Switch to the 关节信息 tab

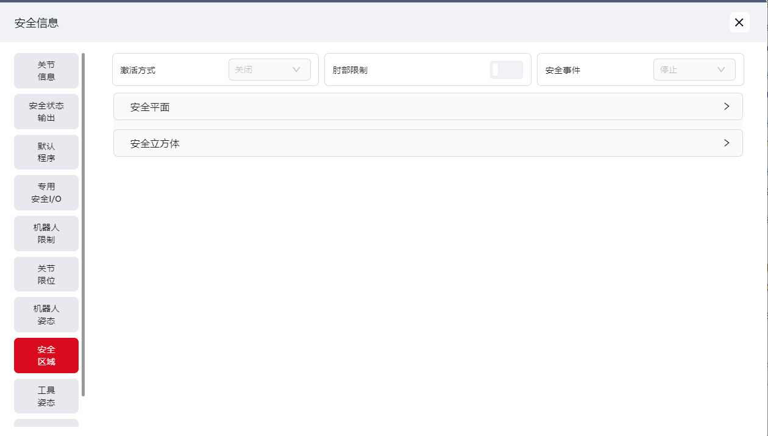46,71
